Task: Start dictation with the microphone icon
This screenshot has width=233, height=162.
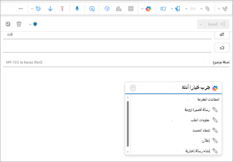Action: pyautogui.click(x=77, y=9)
